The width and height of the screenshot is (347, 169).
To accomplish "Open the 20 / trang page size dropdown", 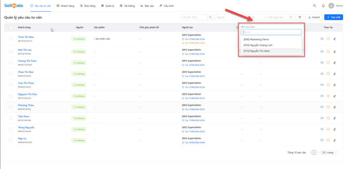I will click(329, 152).
